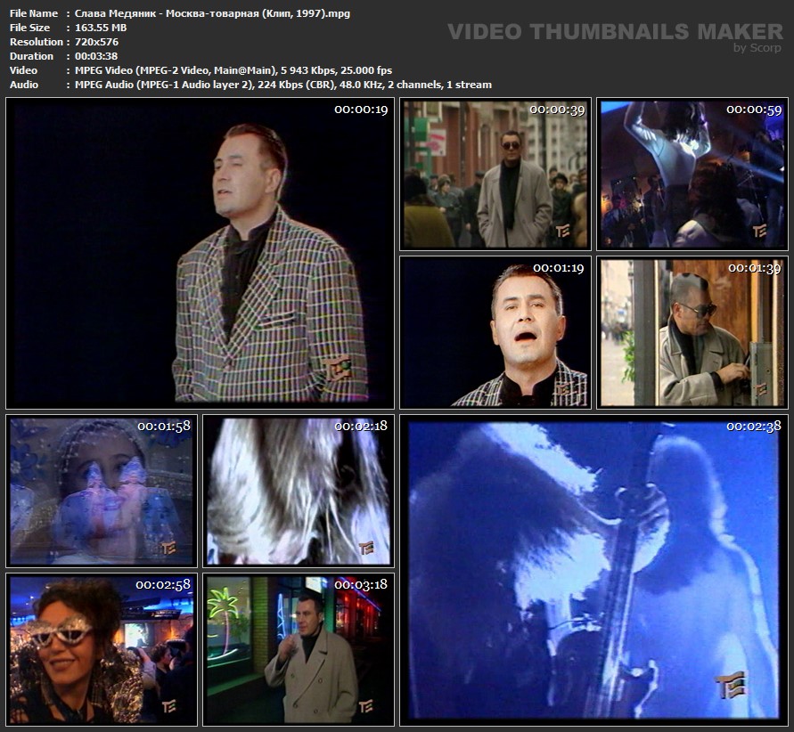The width and height of the screenshot is (794, 732).
Task: Click the large guitarist thumbnail at 00:02:38
Action: [x=593, y=569]
